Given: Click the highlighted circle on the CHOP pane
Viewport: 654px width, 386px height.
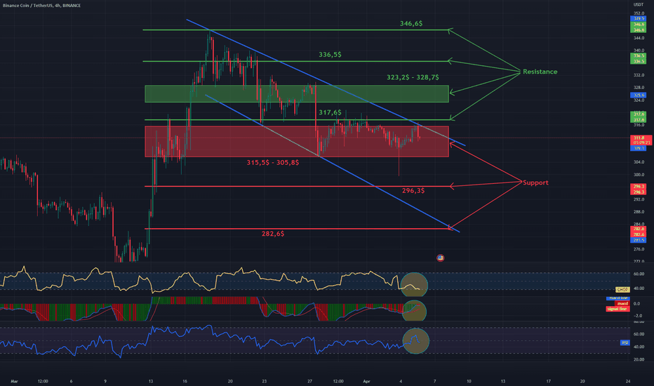Looking at the screenshot, I should pos(414,286).
